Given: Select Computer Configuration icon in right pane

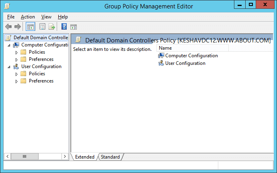Looking at the screenshot, I should (161, 56).
